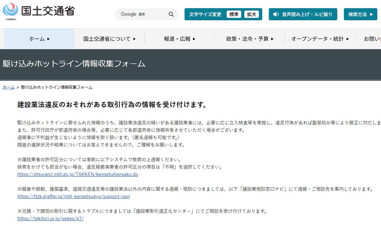Open tekitori.or.jp pages/47 link
The image size is (381, 225).
[50, 219]
